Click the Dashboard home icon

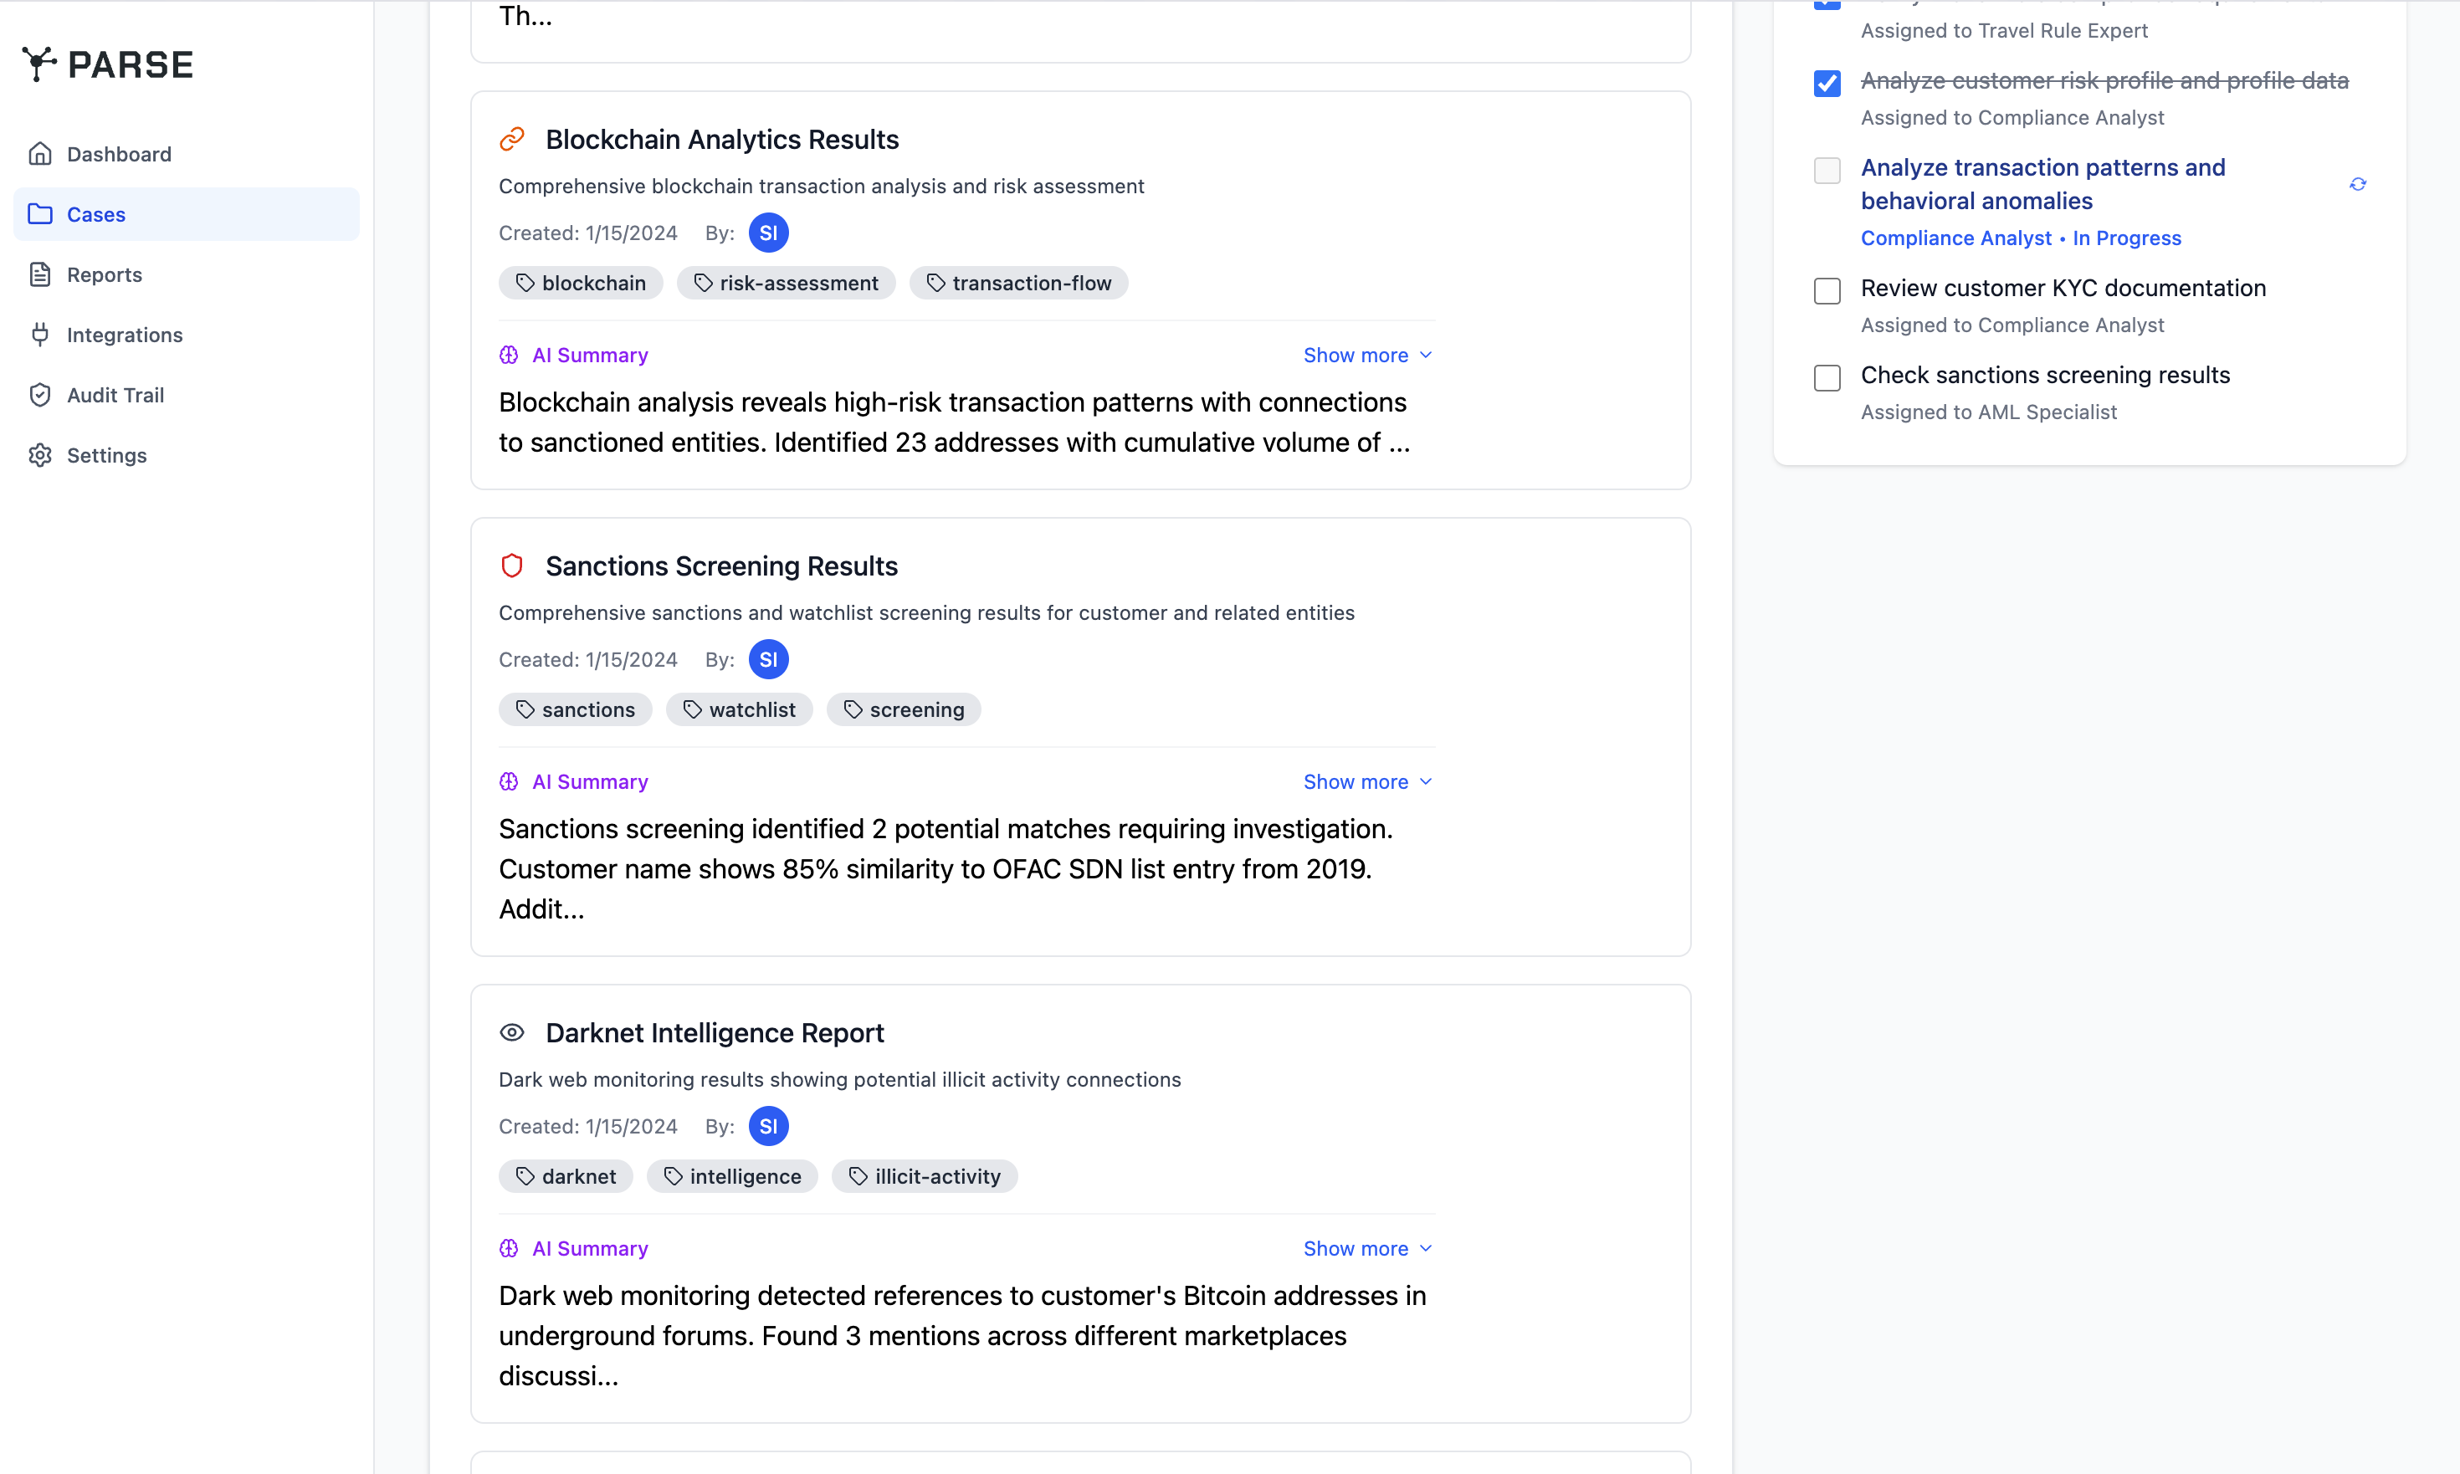(39, 153)
